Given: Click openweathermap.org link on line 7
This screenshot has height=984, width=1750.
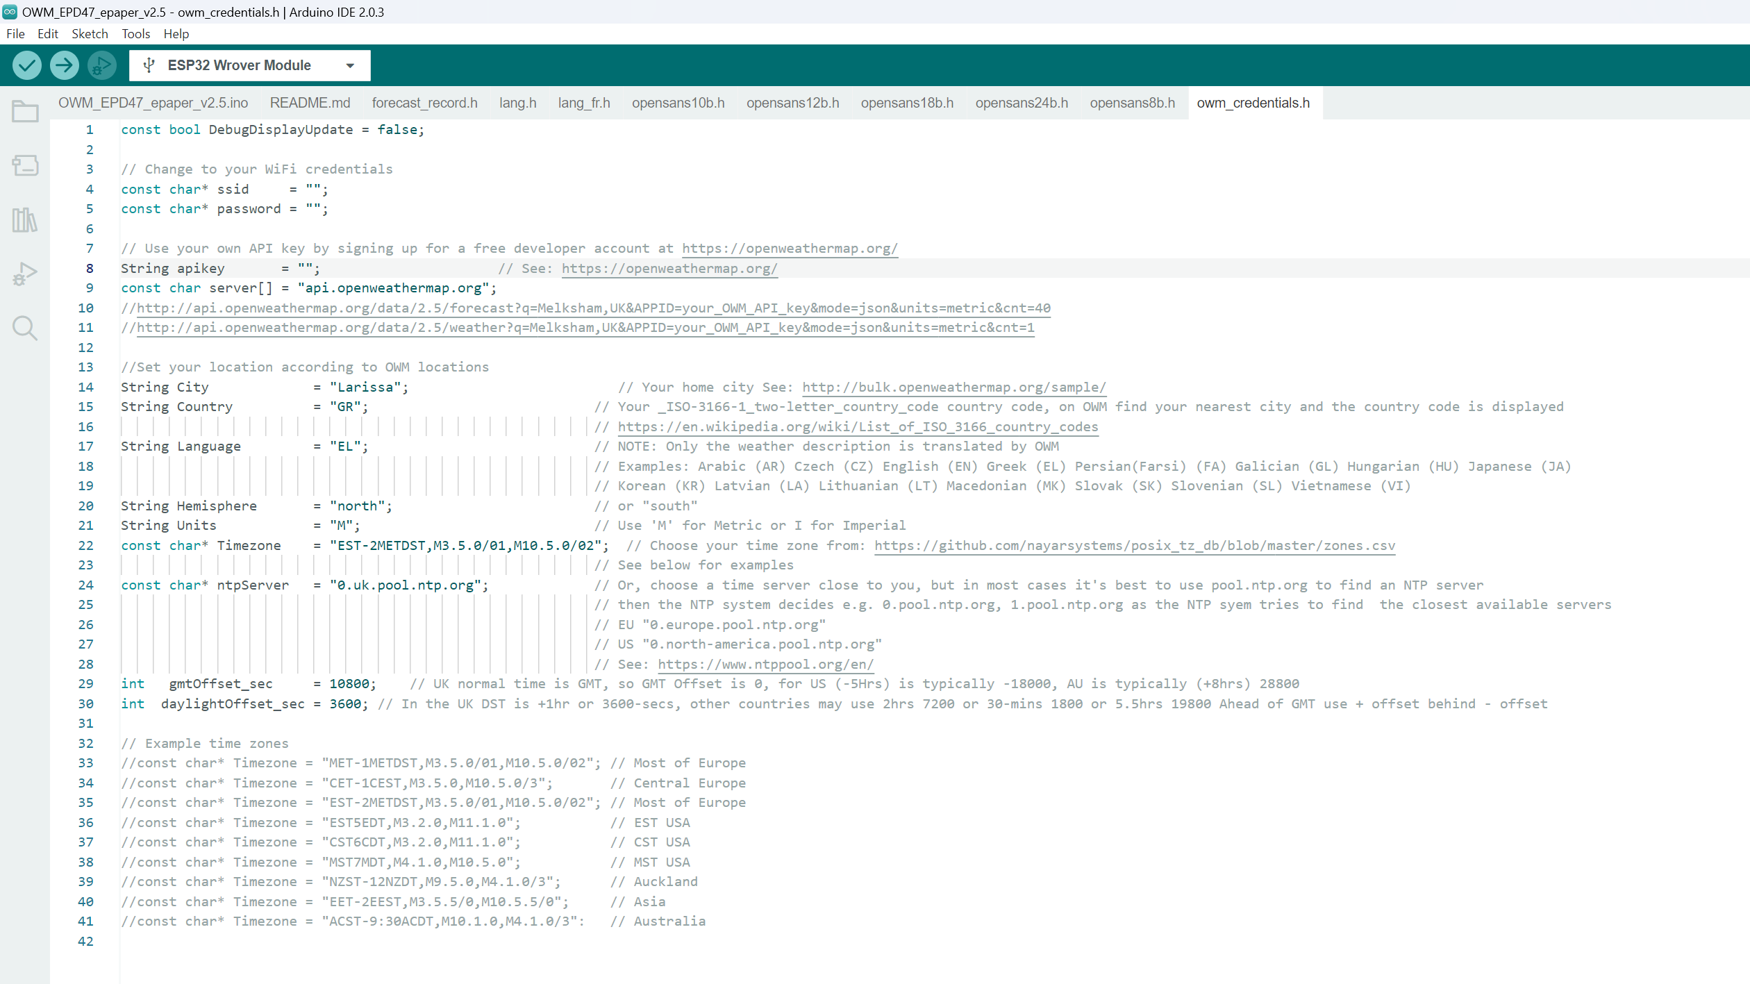Looking at the screenshot, I should click(x=790, y=248).
